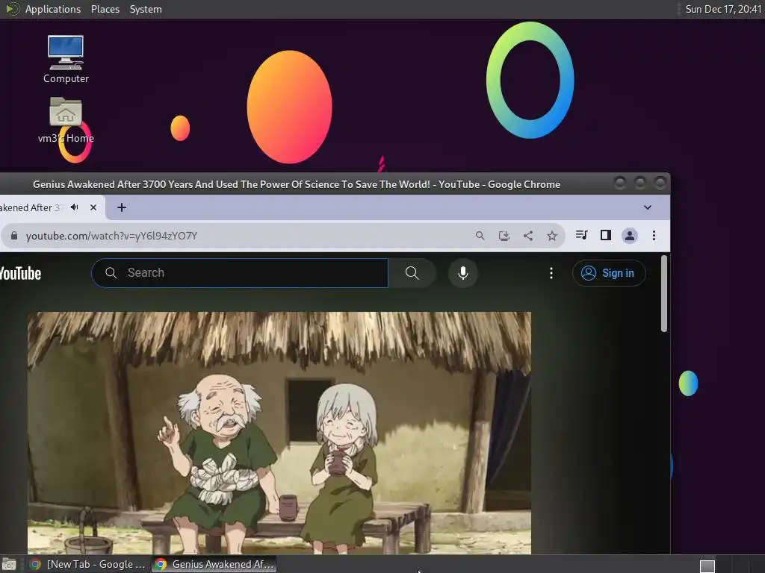The image size is (765, 573).
Task: Open the System menu
Action: tap(146, 9)
